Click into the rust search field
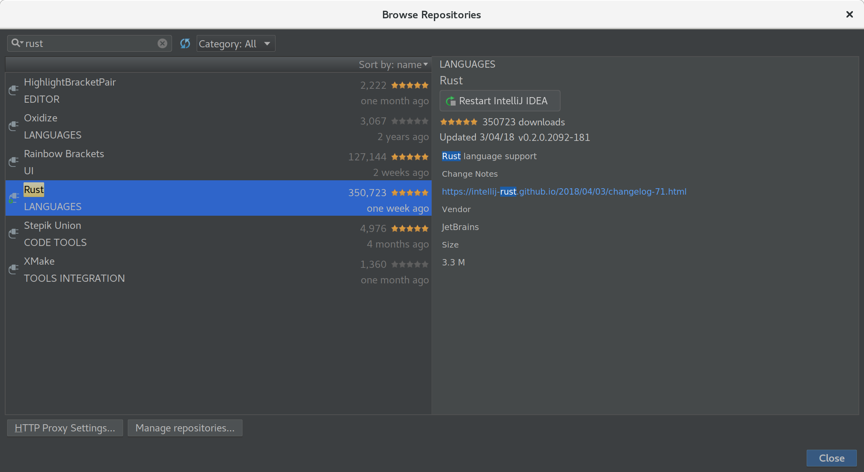This screenshot has height=472, width=864. pyautogui.click(x=88, y=43)
